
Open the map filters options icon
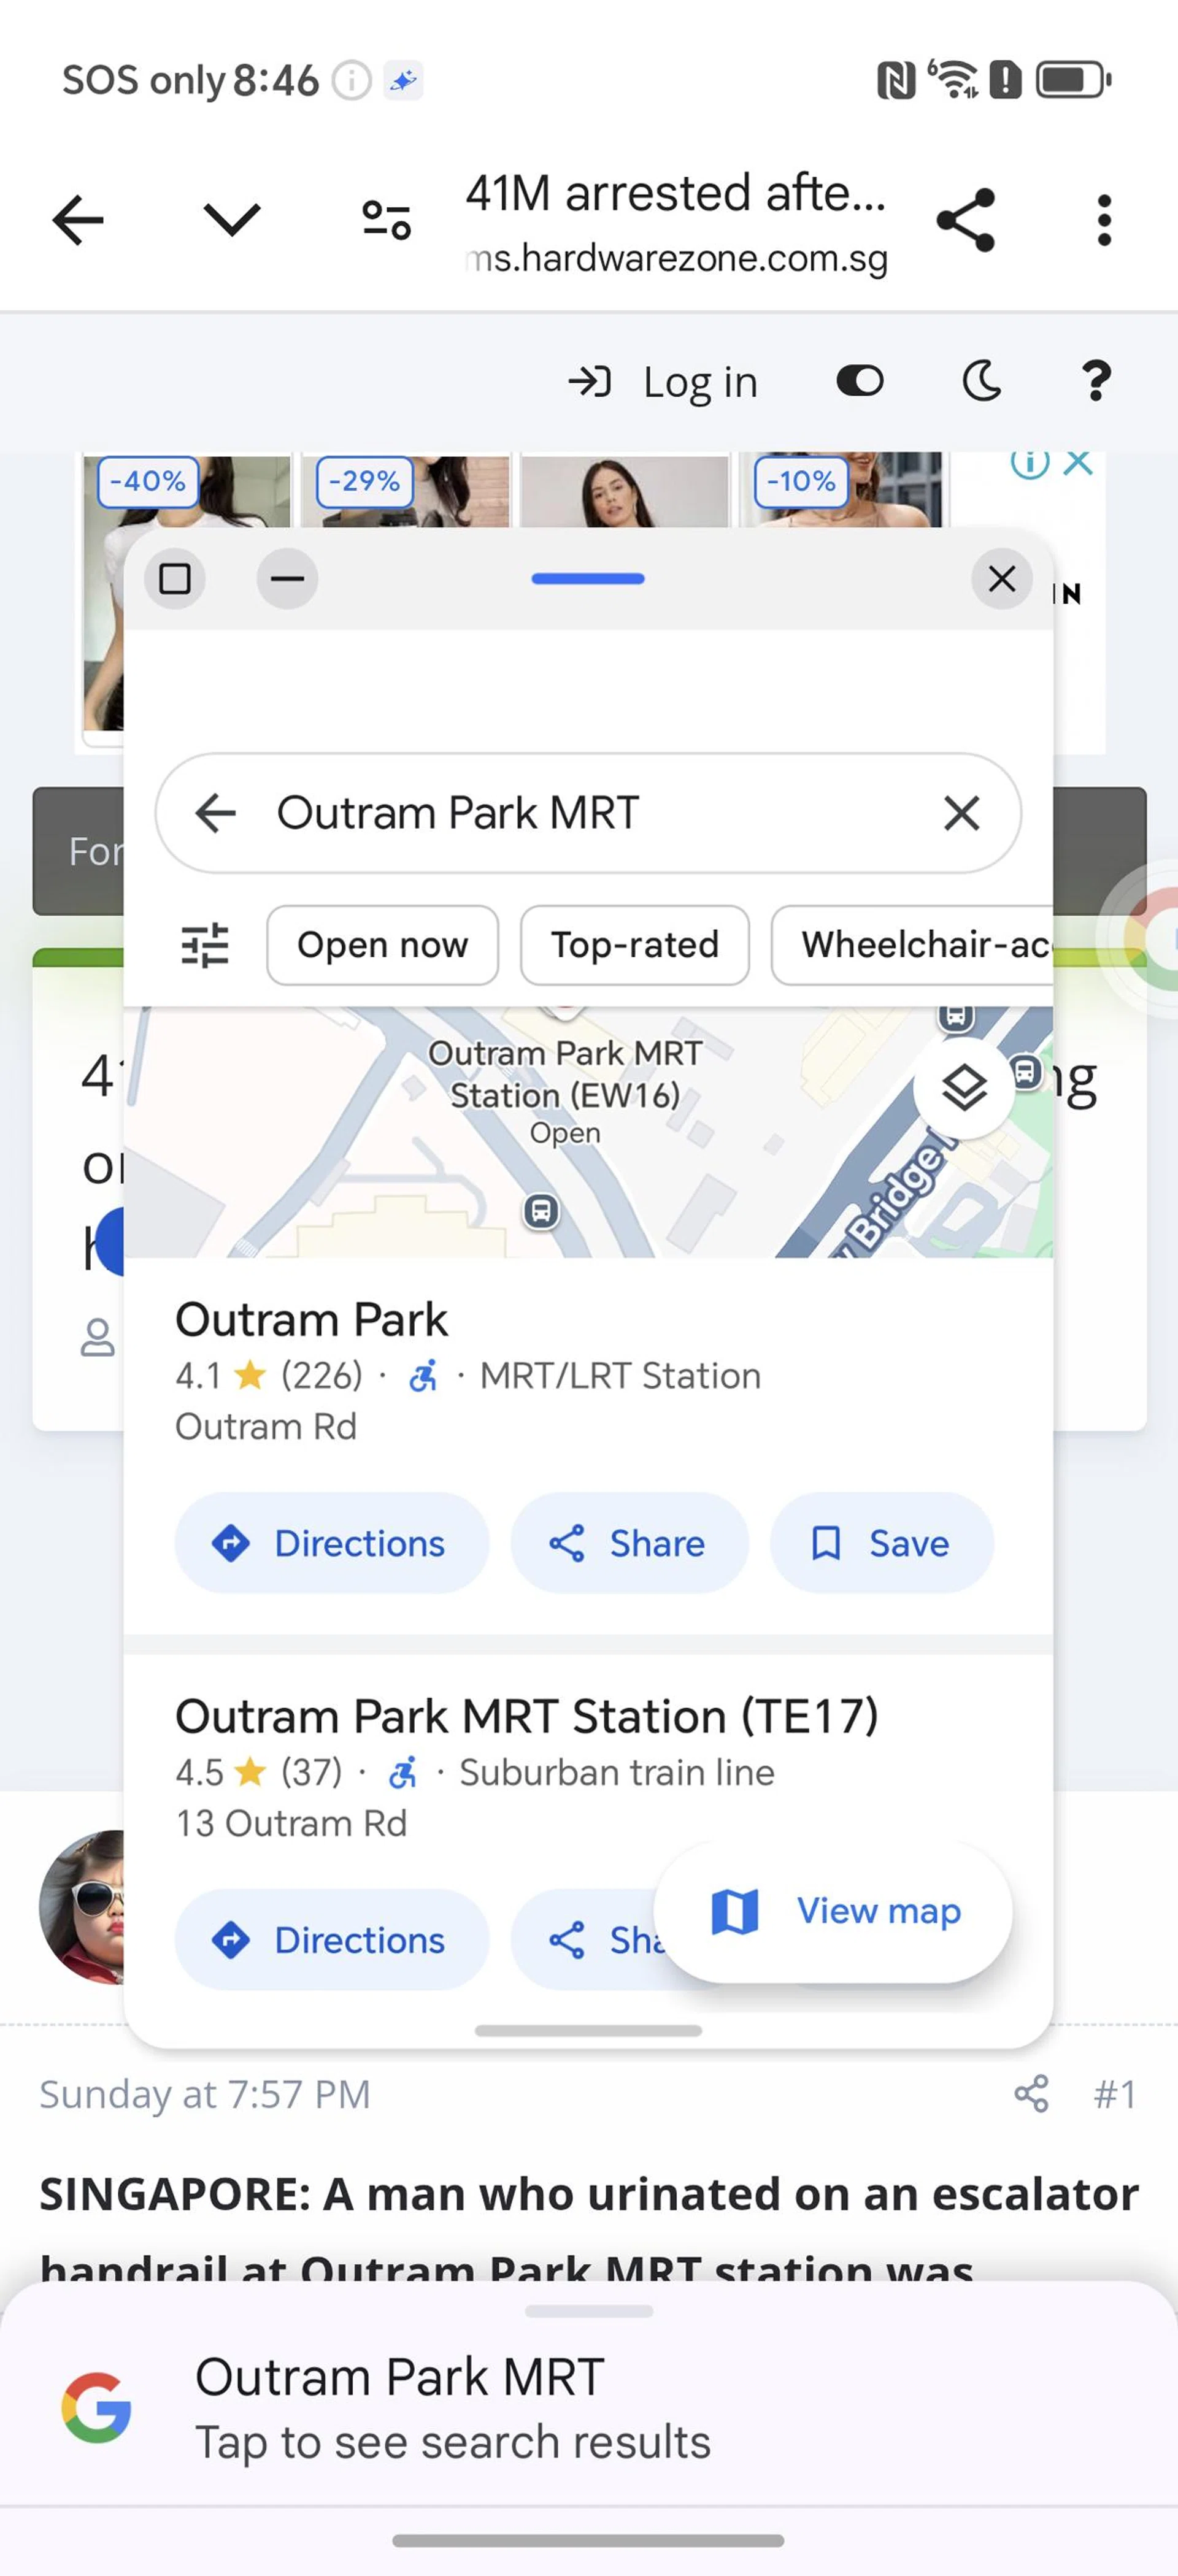(205, 945)
